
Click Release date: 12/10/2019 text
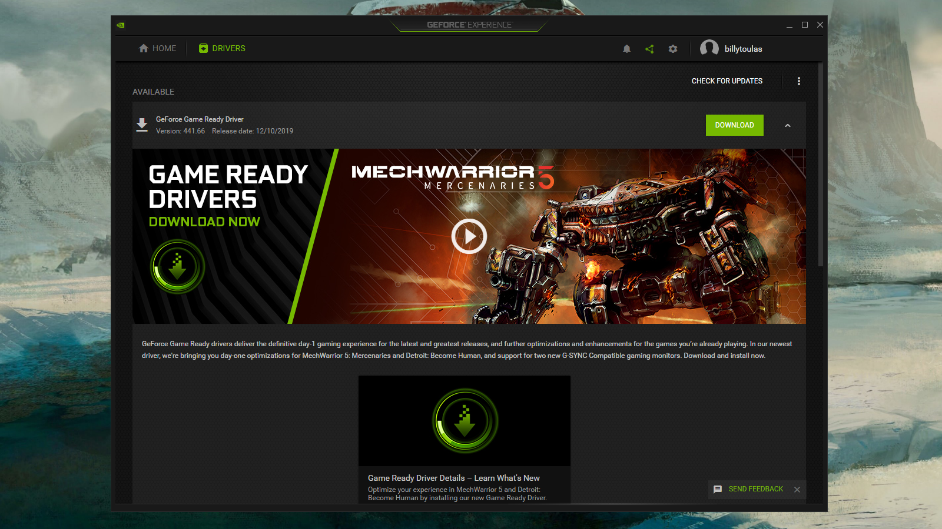(x=253, y=131)
